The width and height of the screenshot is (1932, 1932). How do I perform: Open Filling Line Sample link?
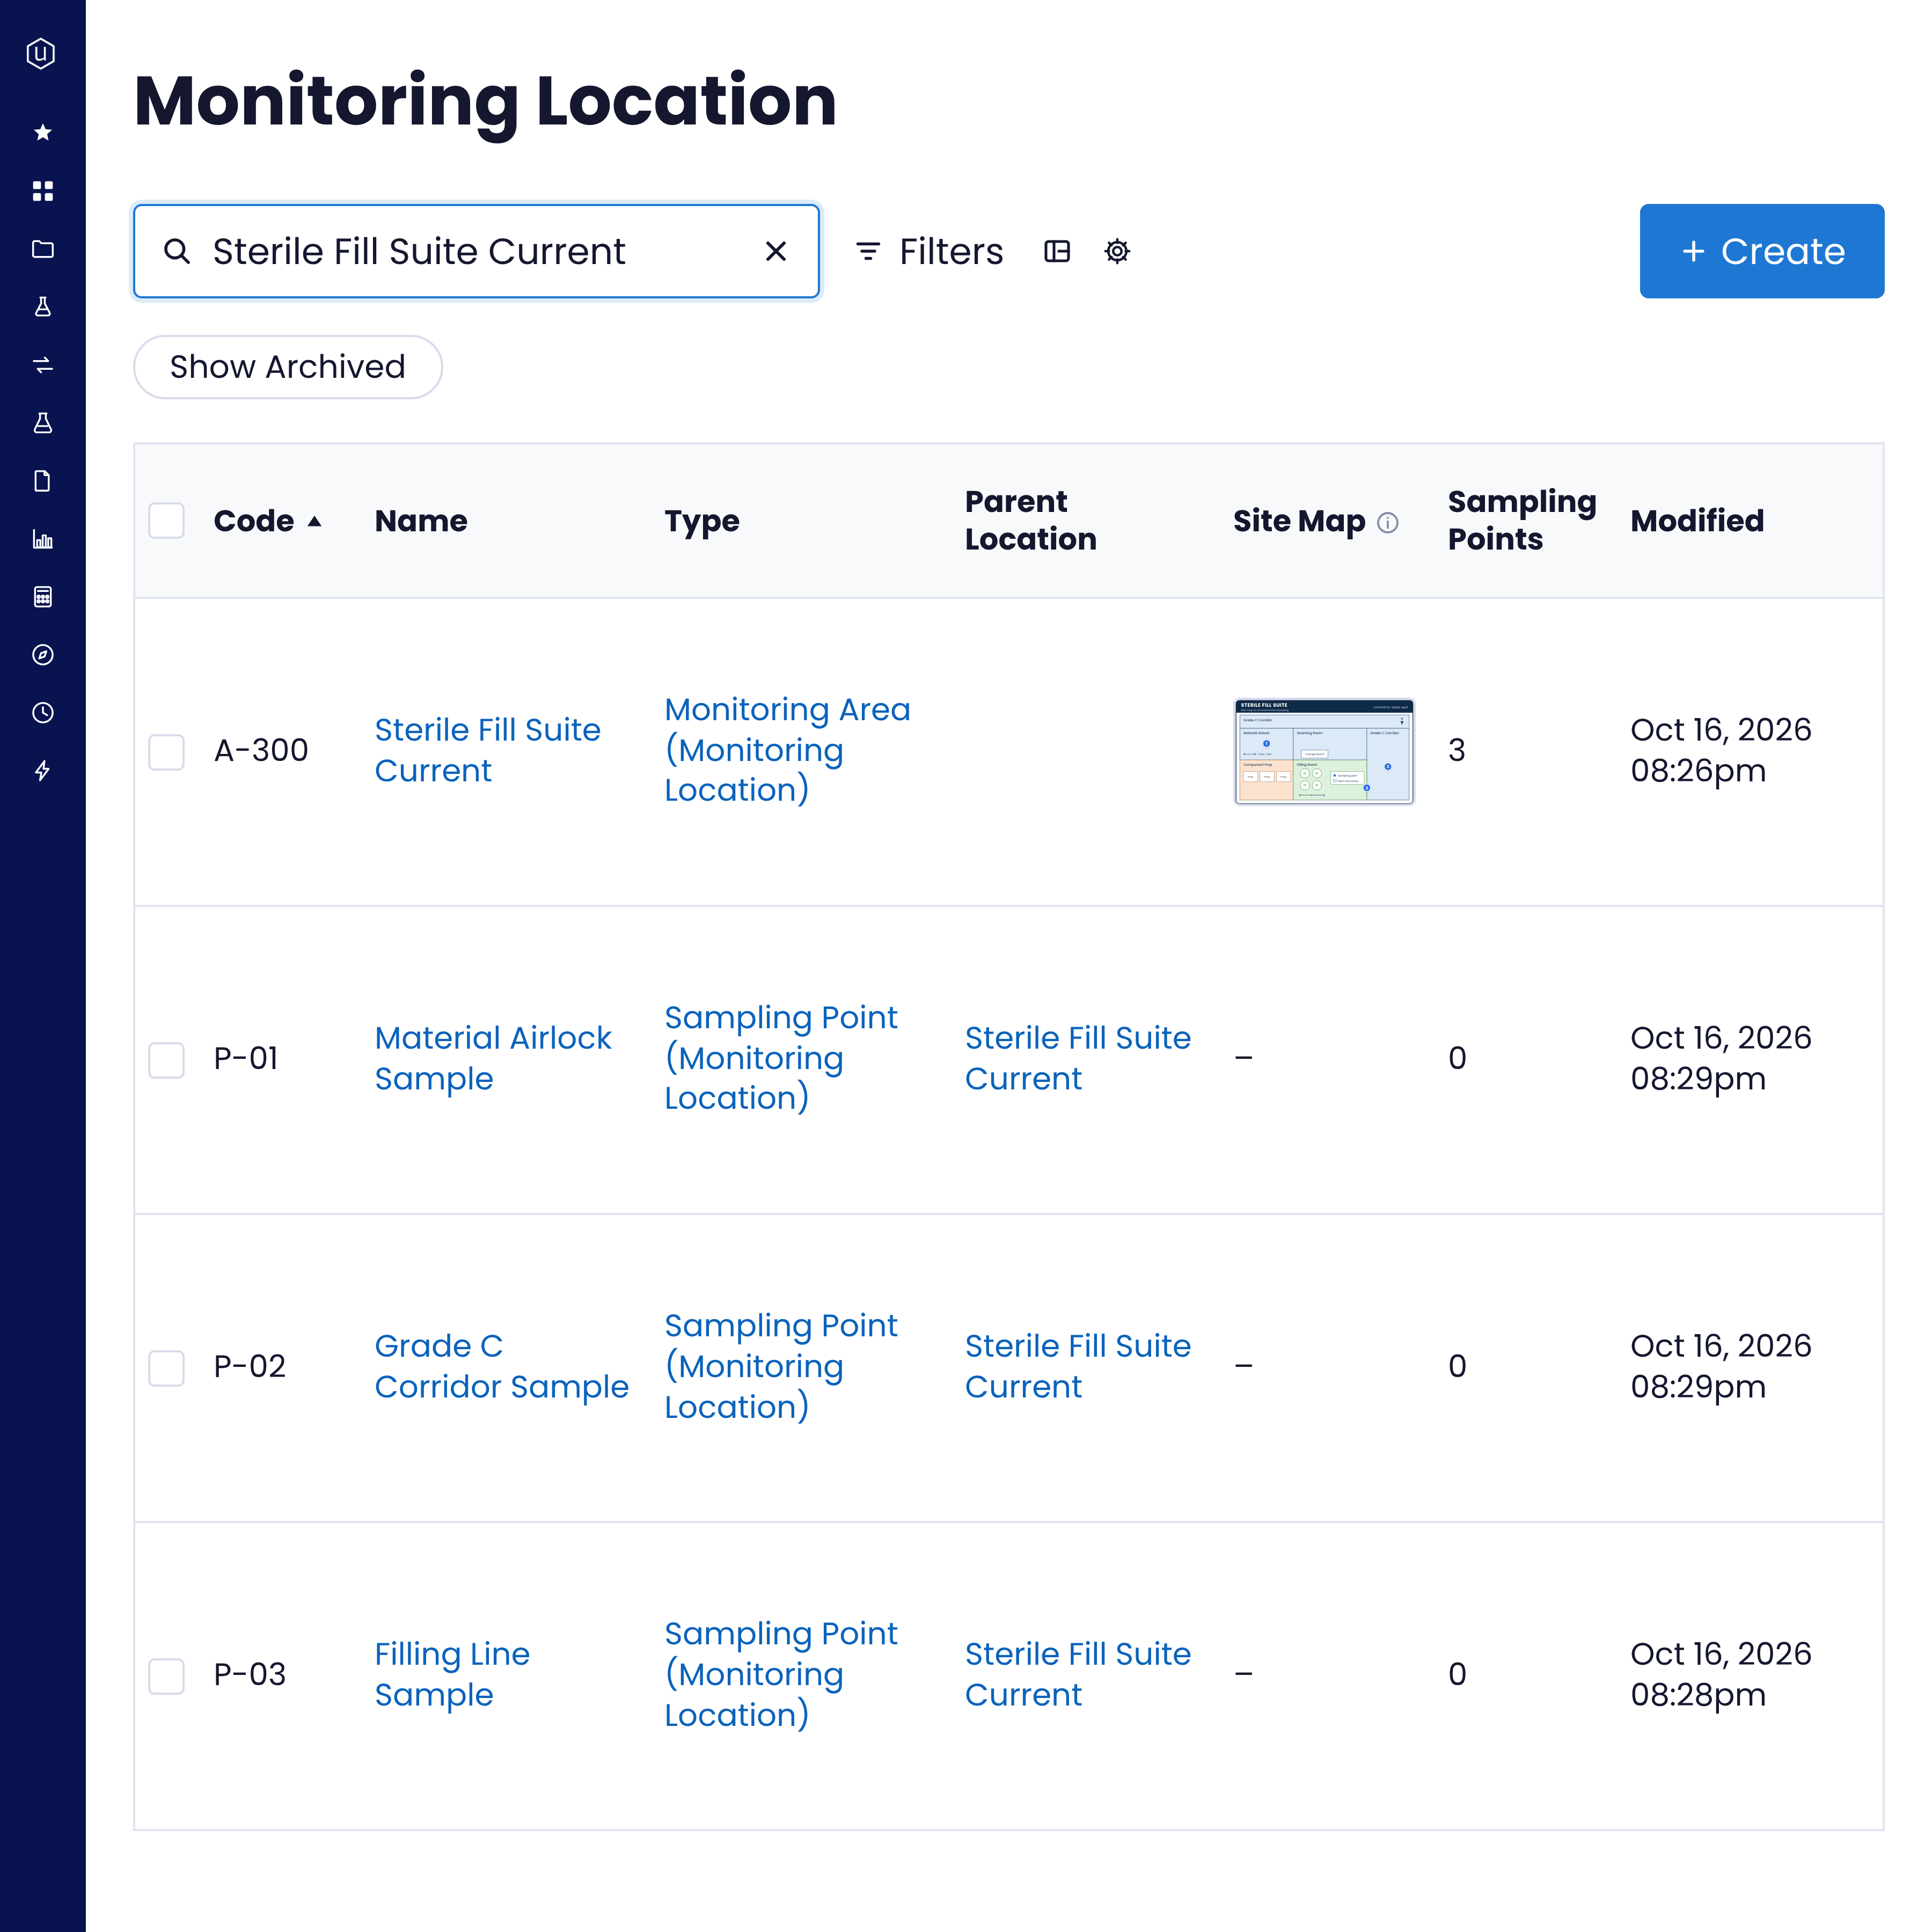pyautogui.click(x=452, y=1674)
